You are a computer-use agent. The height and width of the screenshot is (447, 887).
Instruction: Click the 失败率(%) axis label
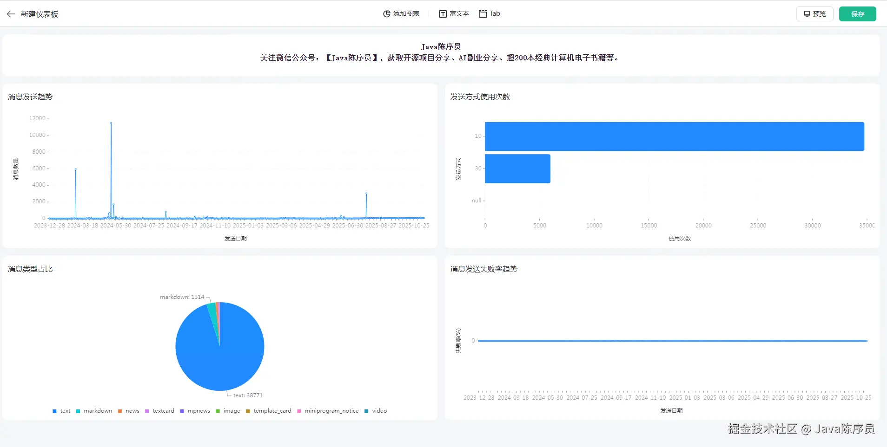pyautogui.click(x=458, y=341)
